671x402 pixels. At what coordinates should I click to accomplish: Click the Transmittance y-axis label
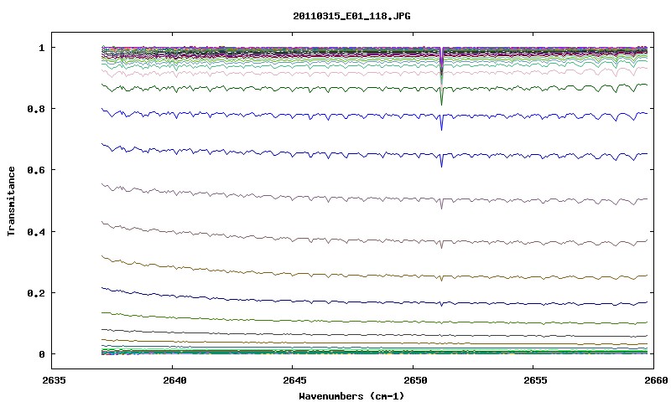[x=11, y=201]
